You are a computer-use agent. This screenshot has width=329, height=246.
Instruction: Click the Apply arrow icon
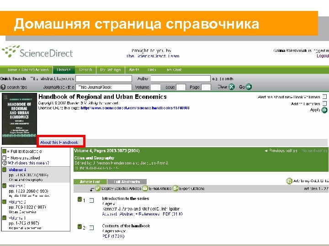(x=324, y=110)
